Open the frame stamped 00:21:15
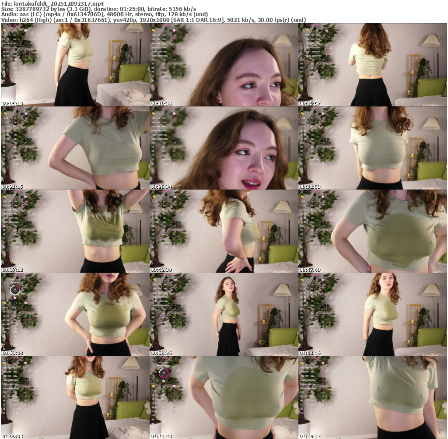The height and width of the screenshot is (439, 448). [75, 148]
